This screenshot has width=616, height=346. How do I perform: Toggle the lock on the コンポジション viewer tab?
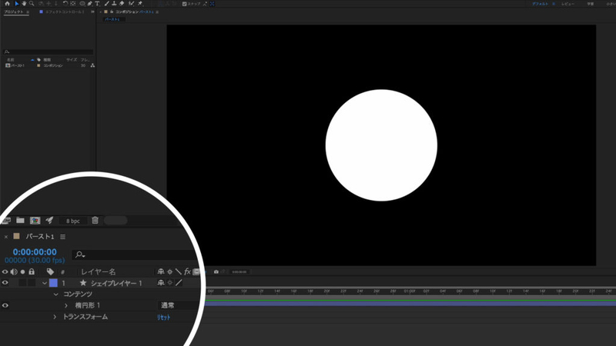pos(112,12)
